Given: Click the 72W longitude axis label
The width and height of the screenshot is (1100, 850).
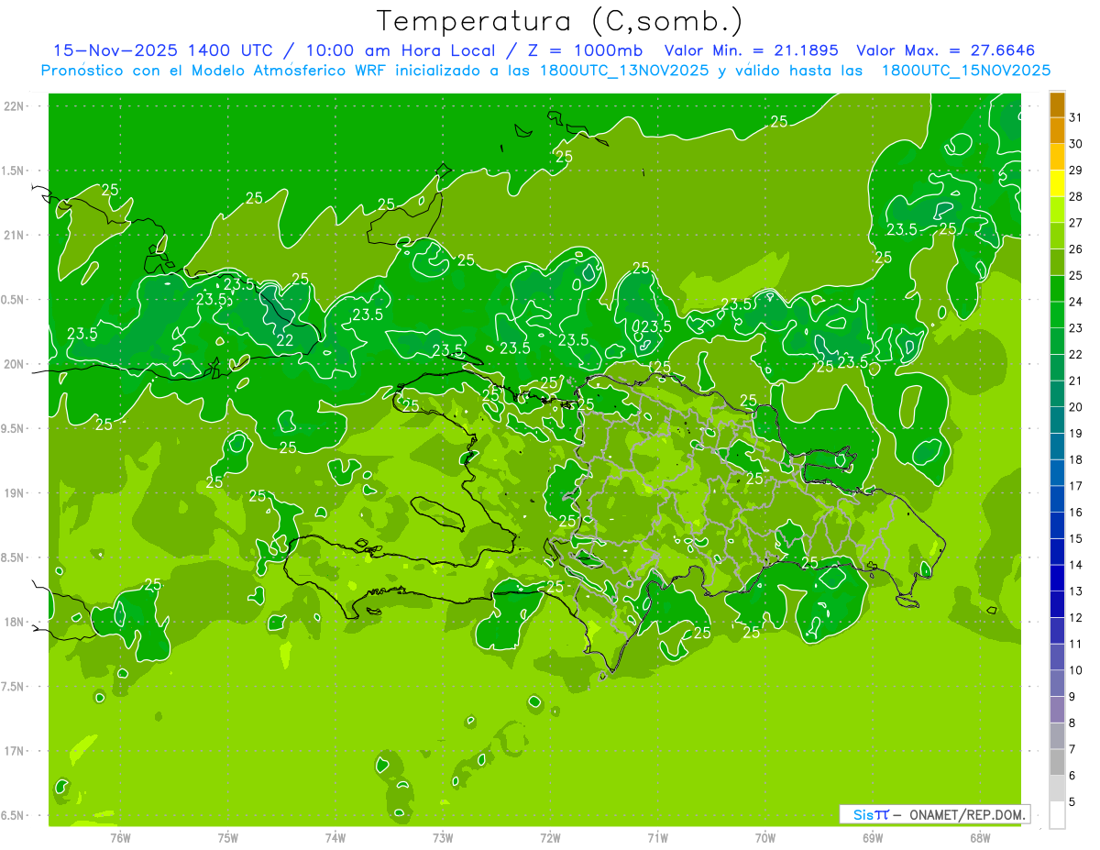Looking at the screenshot, I should pyautogui.click(x=550, y=837).
